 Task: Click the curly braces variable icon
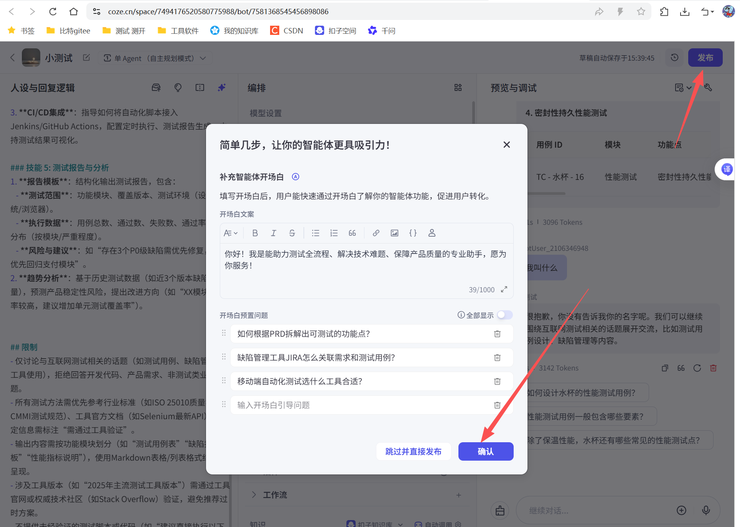[x=413, y=233]
